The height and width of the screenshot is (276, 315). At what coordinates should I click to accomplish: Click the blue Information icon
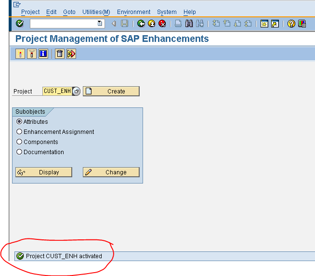pos(43,53)
